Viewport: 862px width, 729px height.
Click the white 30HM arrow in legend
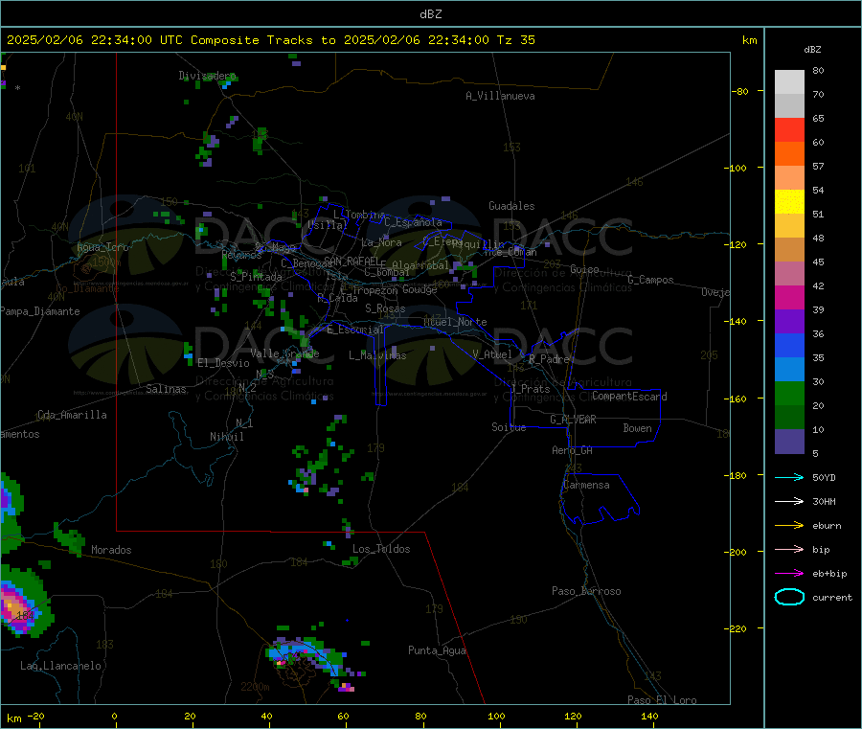point(789,501)
